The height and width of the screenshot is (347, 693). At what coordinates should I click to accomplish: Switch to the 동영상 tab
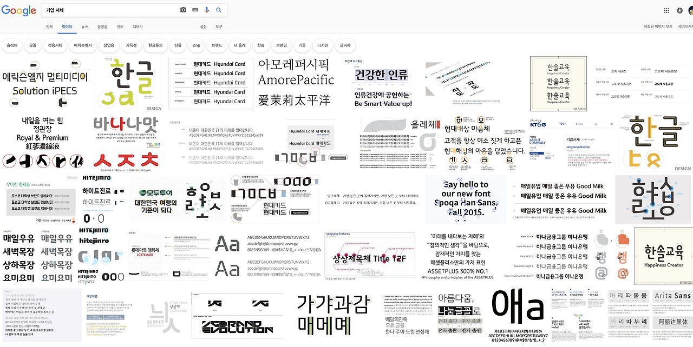102,26
